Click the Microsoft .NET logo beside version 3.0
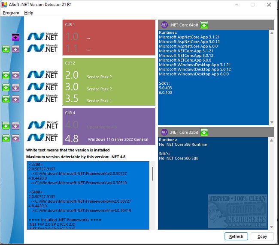 pyautogui.click(x=42, y=86)
